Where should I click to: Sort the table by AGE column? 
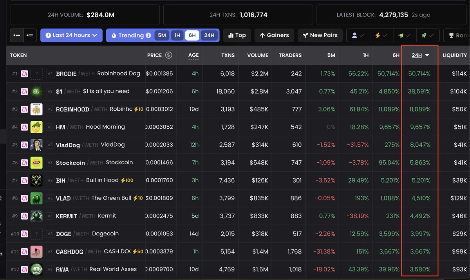click(x=193, y=55)
